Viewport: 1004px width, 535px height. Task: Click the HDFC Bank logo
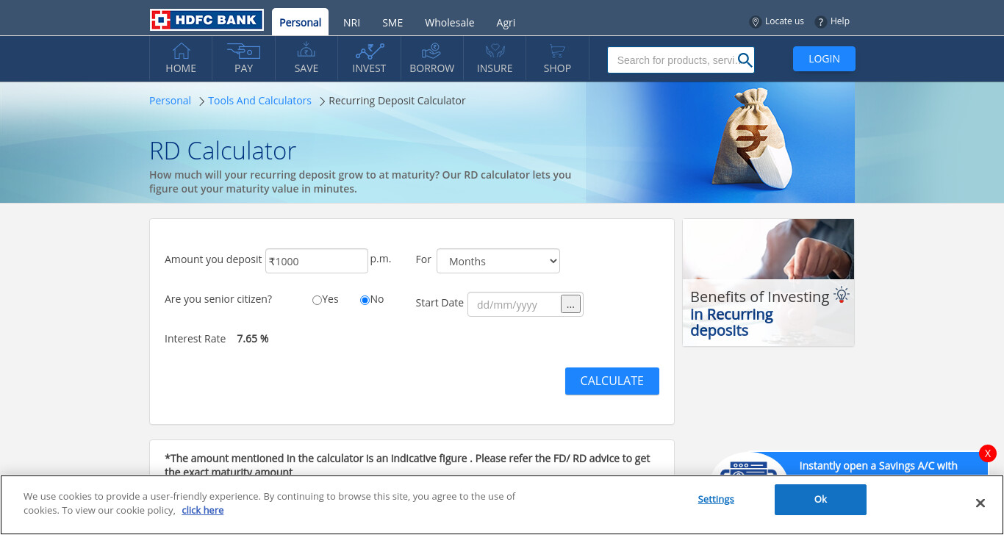coord(207,20)
